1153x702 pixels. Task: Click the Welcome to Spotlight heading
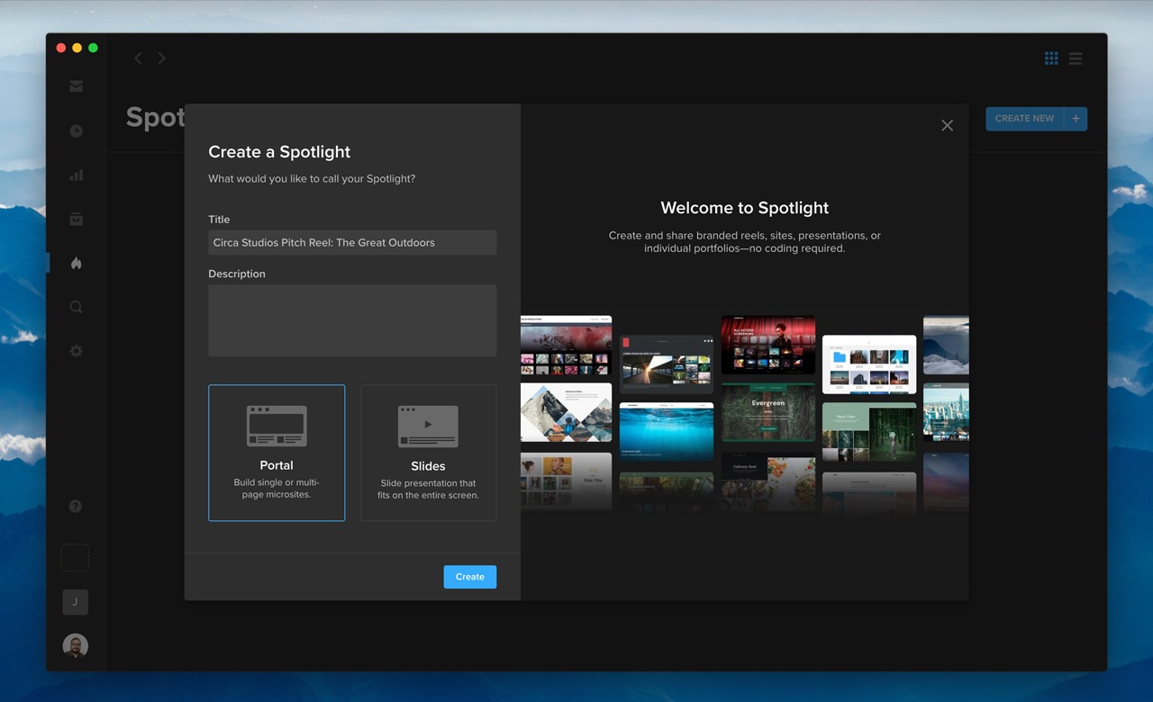point(744,208)
